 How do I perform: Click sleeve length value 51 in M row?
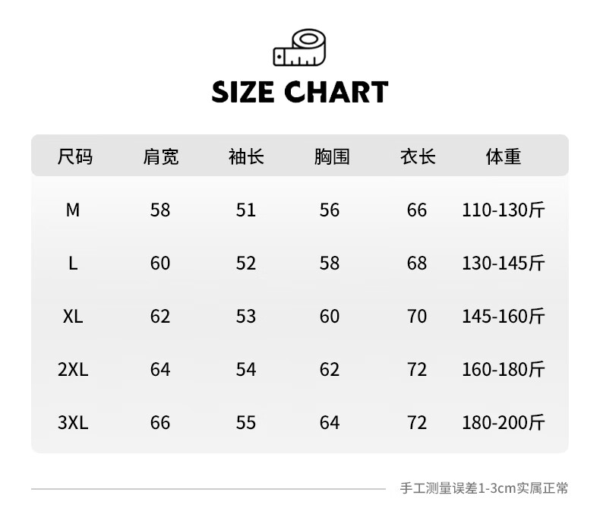point(246,210)
